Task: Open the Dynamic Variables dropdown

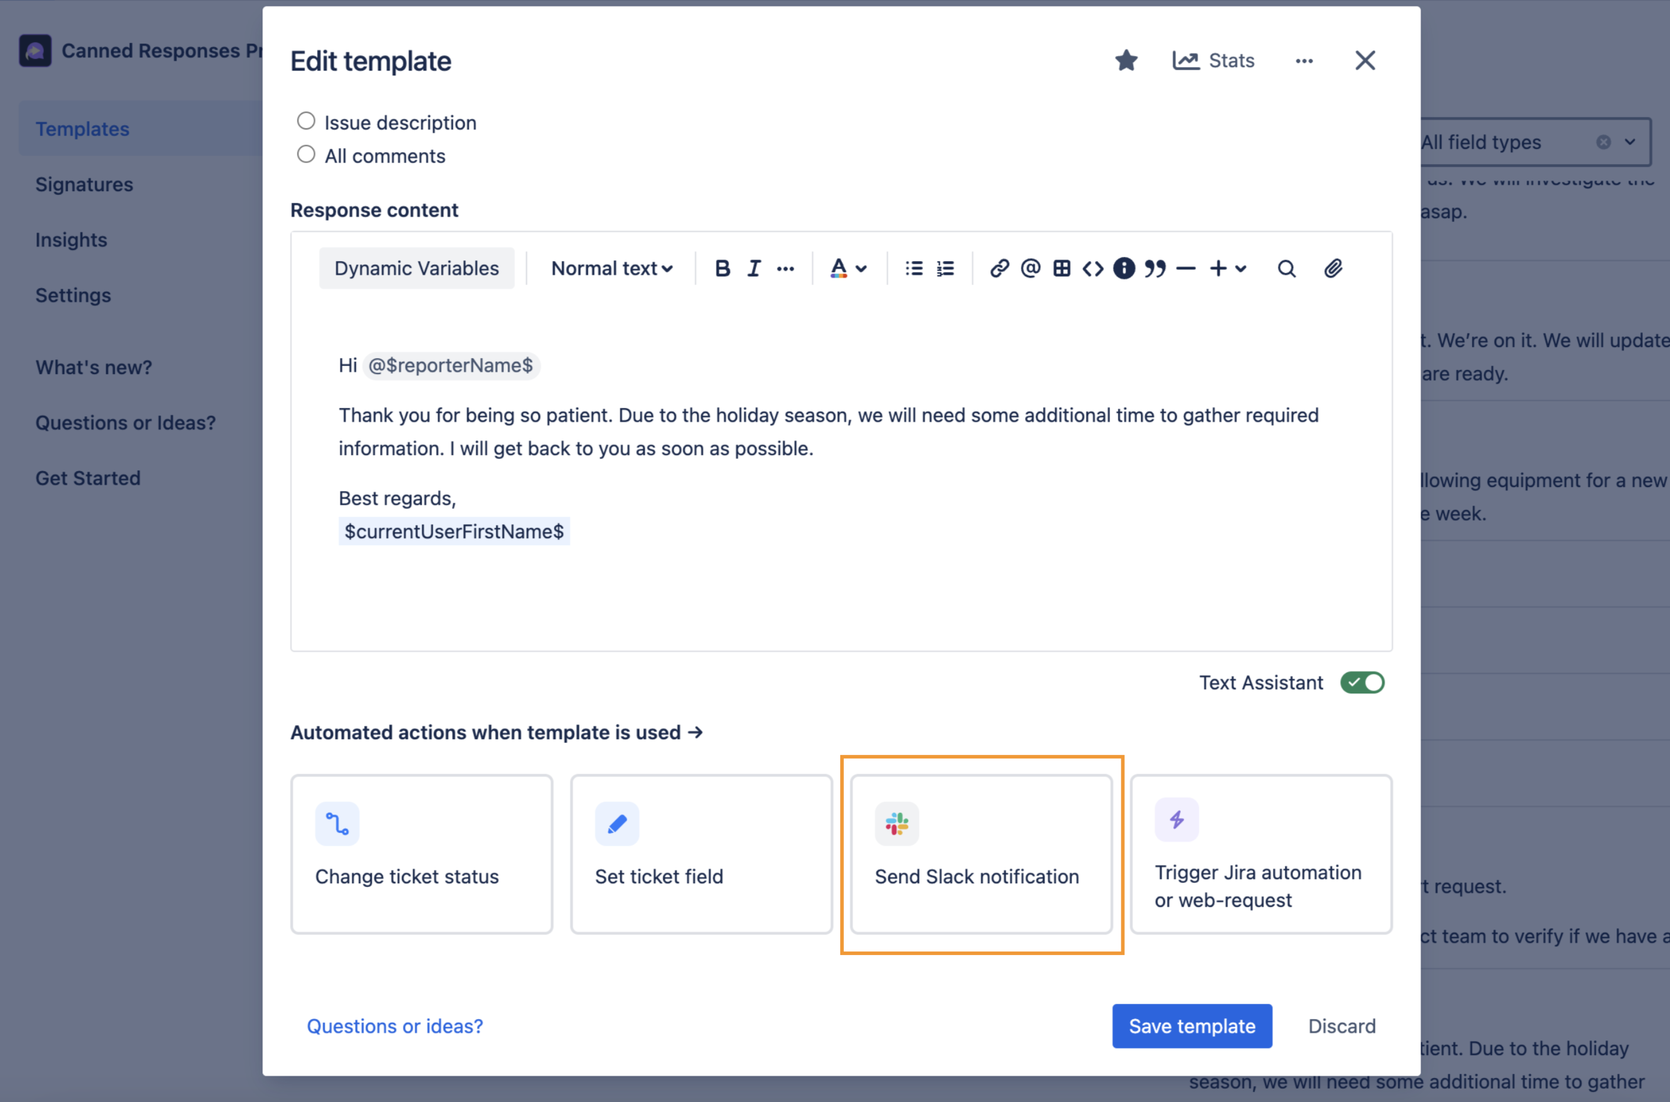Action: click(x=417, y=267)
